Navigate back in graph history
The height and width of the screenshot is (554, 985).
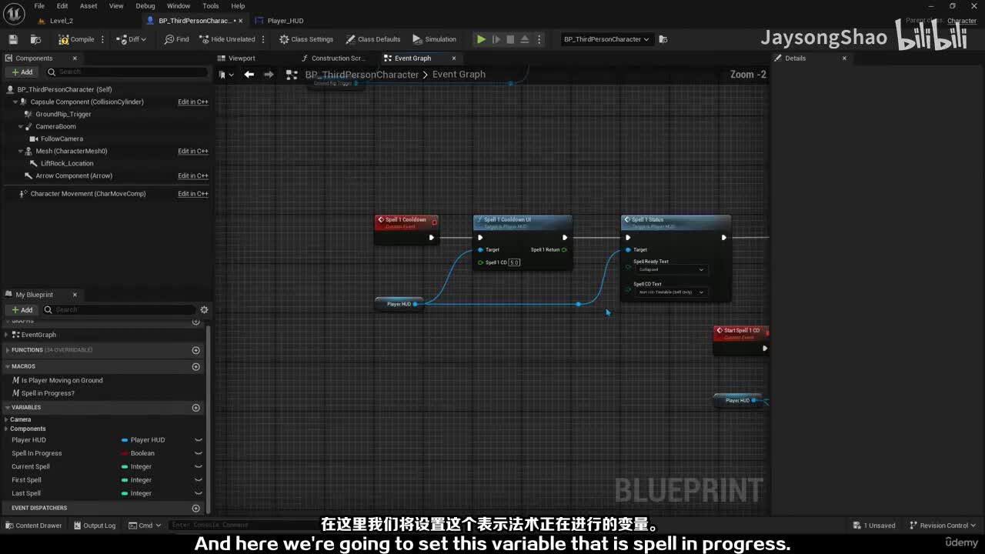[249, 75]
